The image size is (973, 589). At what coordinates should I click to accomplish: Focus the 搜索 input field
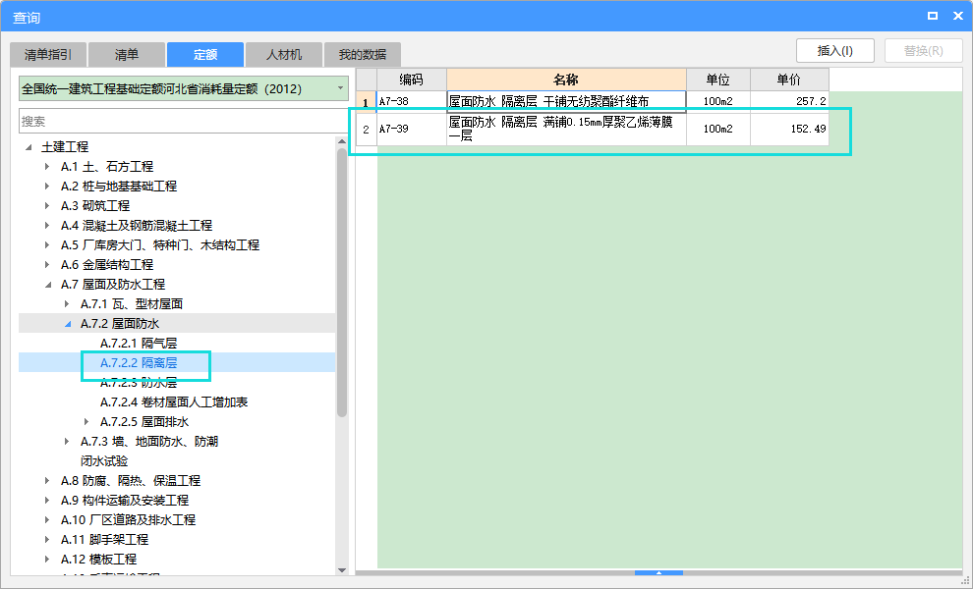[184, 121]
